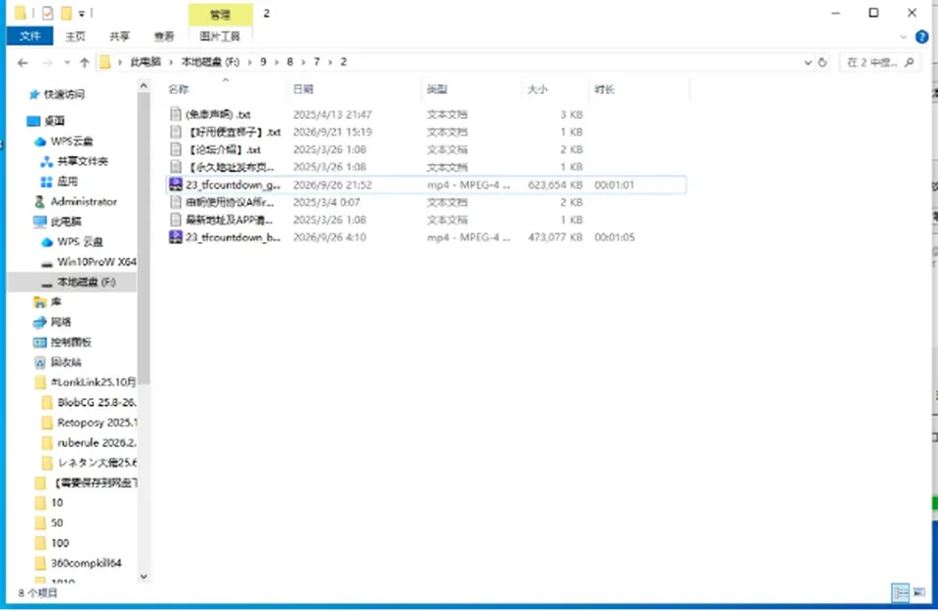Switch to details view layout
The height and width of the screenshot is (611, 938).
pos(900,592)
